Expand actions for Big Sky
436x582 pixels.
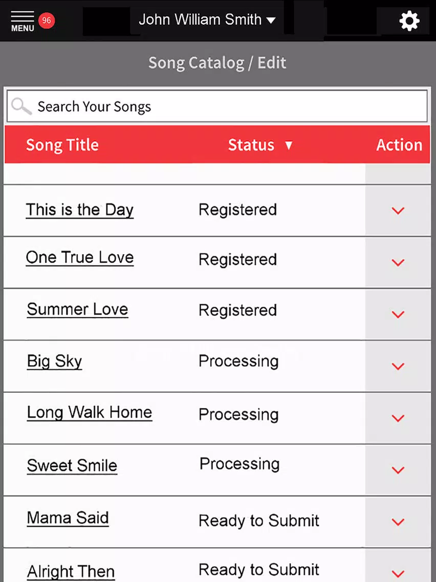pyautogui.click(x=398, y=366)
